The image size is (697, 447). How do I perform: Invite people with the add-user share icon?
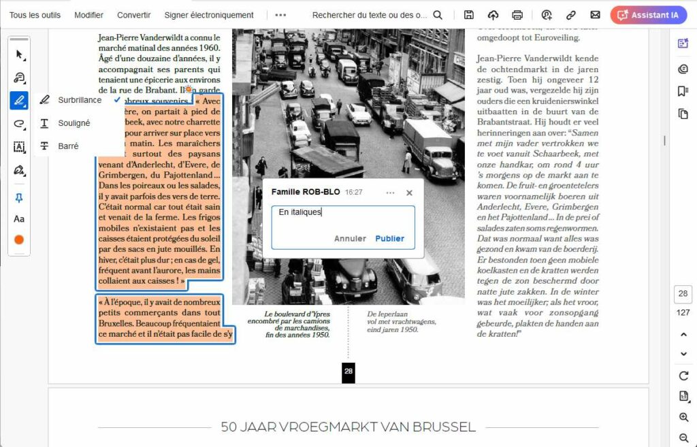tap(547, 15)
